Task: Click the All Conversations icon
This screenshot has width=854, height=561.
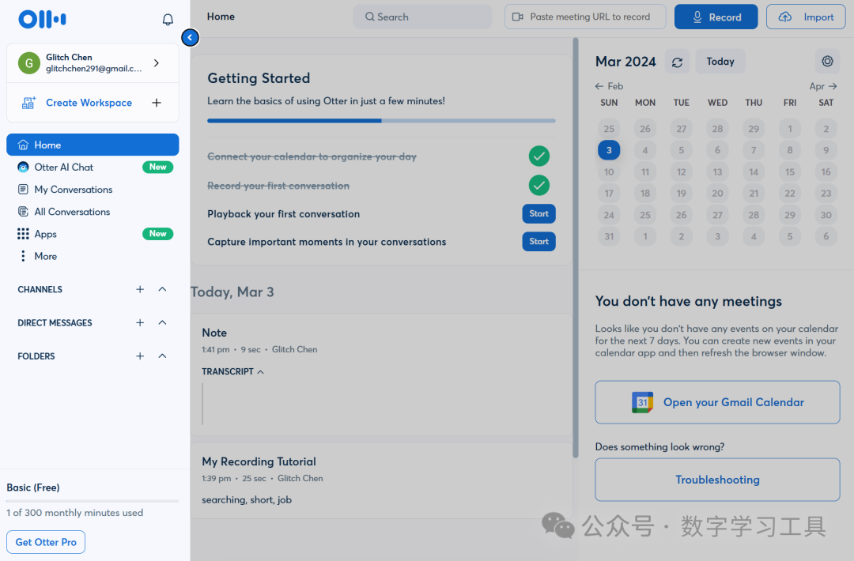Action: [x=23, y=212]
